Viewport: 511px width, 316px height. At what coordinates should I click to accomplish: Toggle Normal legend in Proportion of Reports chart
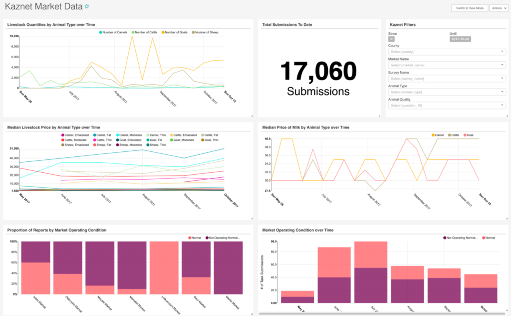(195, 238)
